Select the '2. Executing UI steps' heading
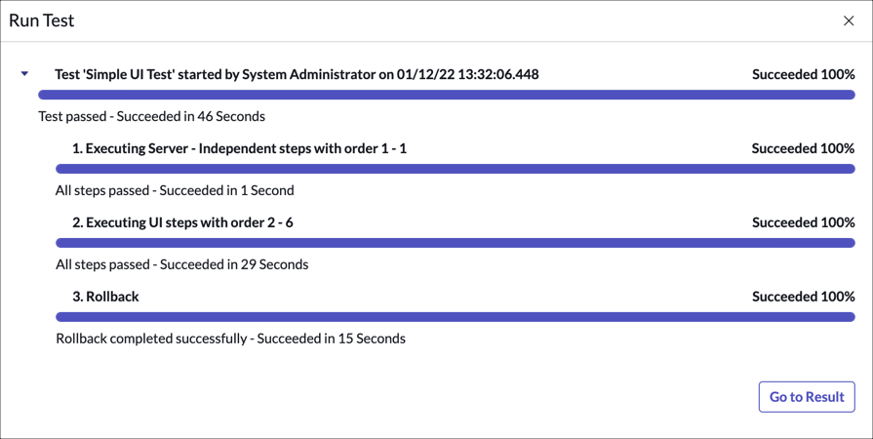This screenshot has height=439, width=873. (182, 222)
